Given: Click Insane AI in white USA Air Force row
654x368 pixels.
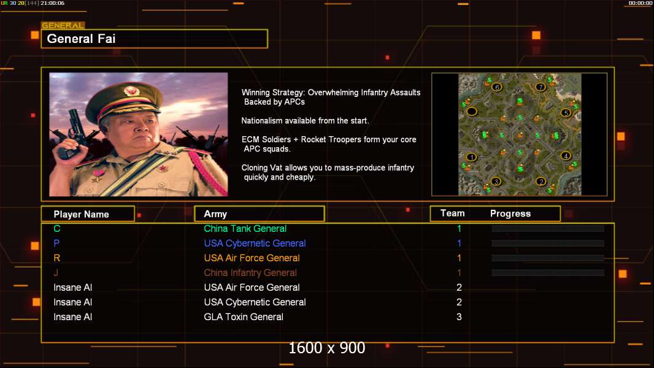Looking at the screenshot, I should 72,287.
